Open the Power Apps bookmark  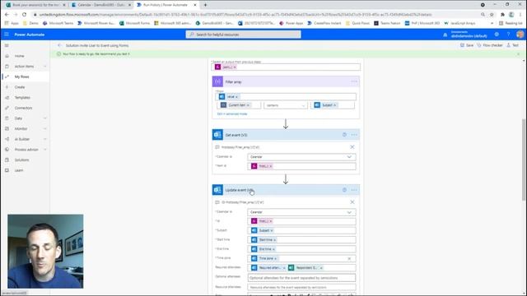pyautogui.click(x=291, y=23)
